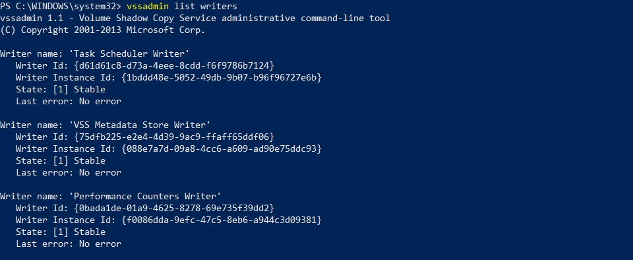Click the Writer Id GUID 0bada1de
This screenshot has width=633, height=260.
point(174,208)
